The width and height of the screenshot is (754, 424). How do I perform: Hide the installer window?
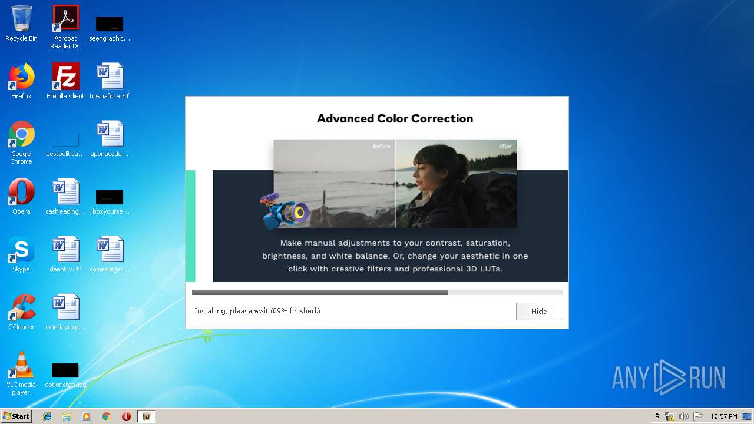539,311
